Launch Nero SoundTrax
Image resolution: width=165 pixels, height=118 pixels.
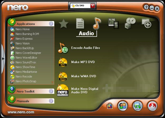click(26, 62)
